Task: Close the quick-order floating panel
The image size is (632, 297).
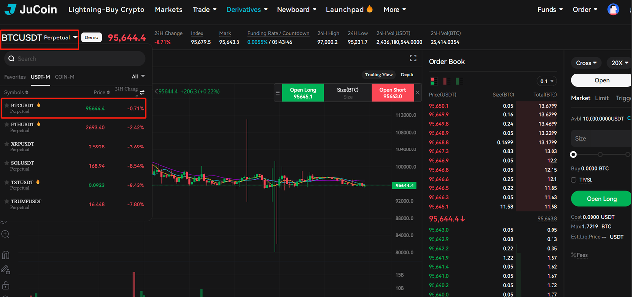Action: pyautogui.click(x=417, y=93)
